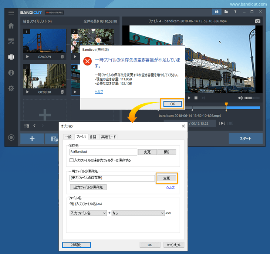
Task: Click the lock register icon in title bar
Action: coord(217,11)
